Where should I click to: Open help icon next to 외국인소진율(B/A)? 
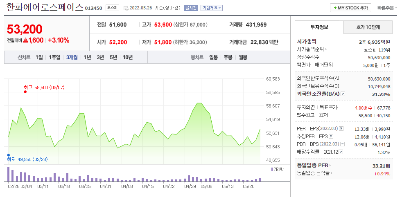tap(343, 94)
